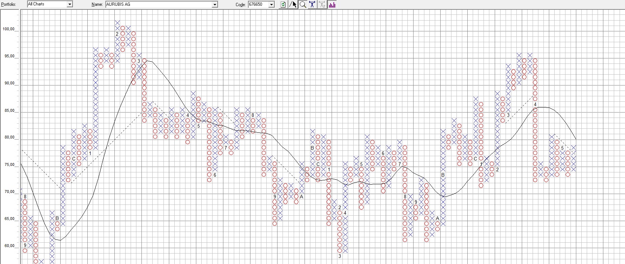Expand the Name dropdown showing AURUBIS AG
Image resolution: width=625 pixels, height=264 pixels.
click(x=215, y=4)
